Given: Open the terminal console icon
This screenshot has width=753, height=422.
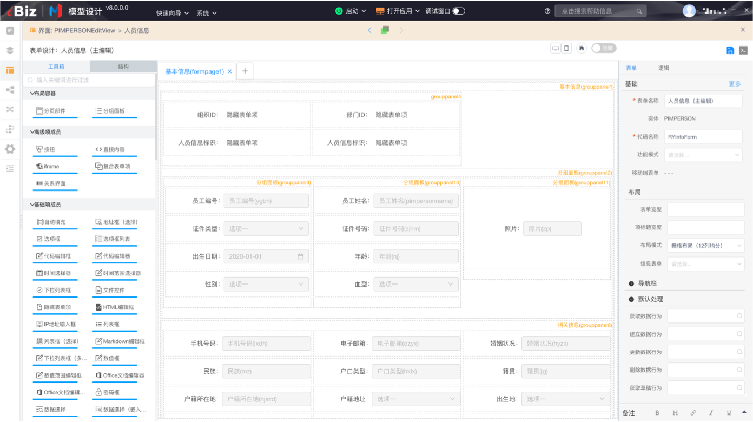Looking at the screenshot, I should [x=743, y=50].
